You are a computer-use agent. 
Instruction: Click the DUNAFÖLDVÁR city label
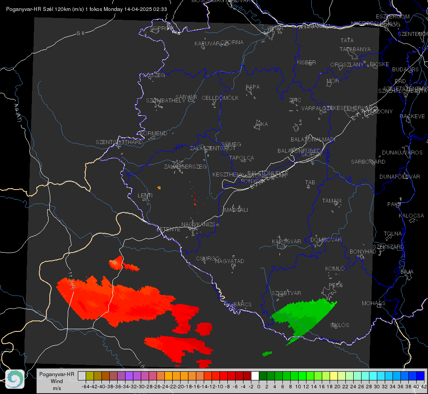[x=400, y=176]
